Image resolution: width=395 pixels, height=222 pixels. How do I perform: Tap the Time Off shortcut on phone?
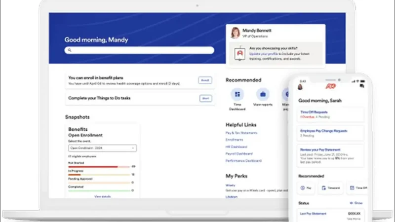click(358, 188)
